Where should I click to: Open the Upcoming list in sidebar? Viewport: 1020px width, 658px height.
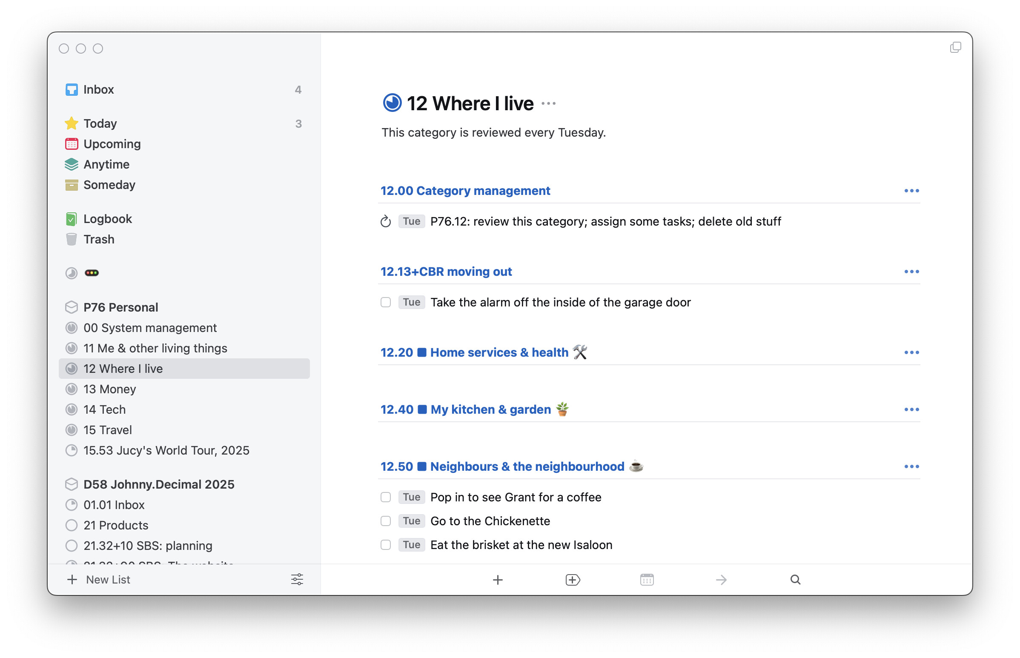pyautogui.click(x=112, y=144)
